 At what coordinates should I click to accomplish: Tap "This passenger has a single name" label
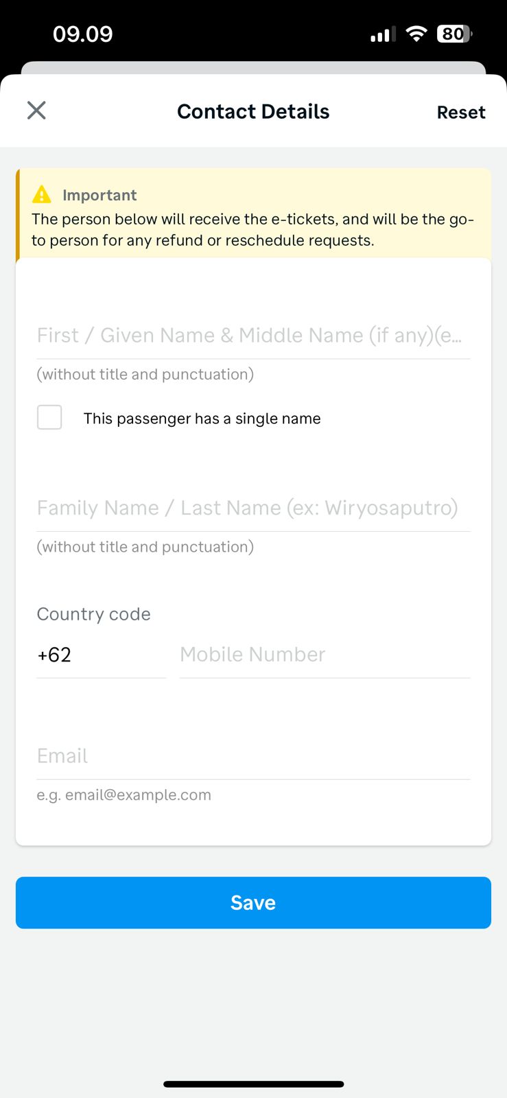point(202,419)
